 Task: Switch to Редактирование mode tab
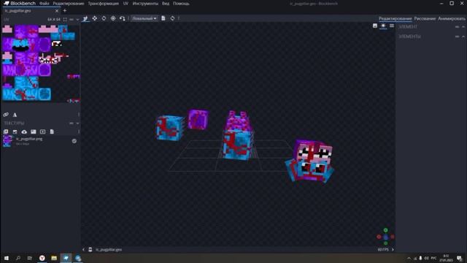(x=395, y=18)
